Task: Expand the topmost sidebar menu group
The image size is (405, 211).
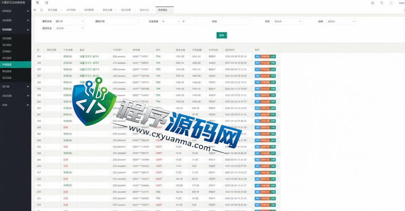Action: pyautogui.click(x=15, y=11)
